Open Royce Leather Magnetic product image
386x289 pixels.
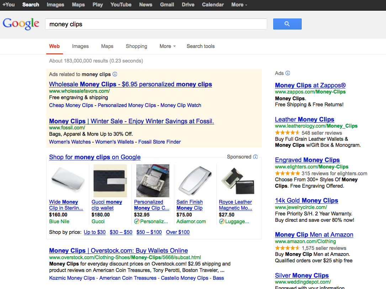click(238, 181)
